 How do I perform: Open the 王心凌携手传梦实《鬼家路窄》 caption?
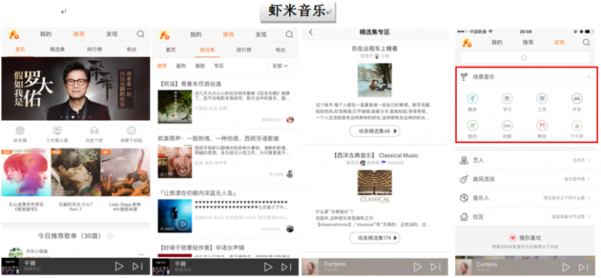click(26, 207)
